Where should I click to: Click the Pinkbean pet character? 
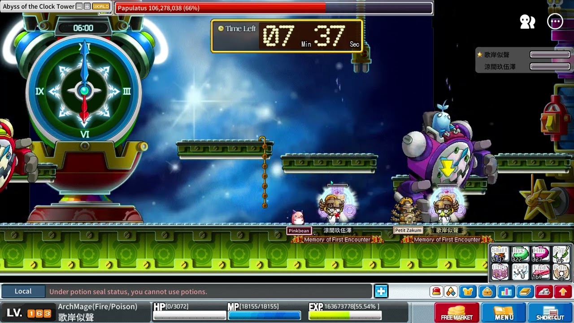click(x=297, y=217)
